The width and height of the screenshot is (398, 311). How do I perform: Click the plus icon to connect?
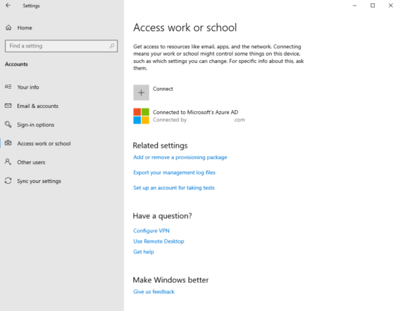(x=141, y=93)
